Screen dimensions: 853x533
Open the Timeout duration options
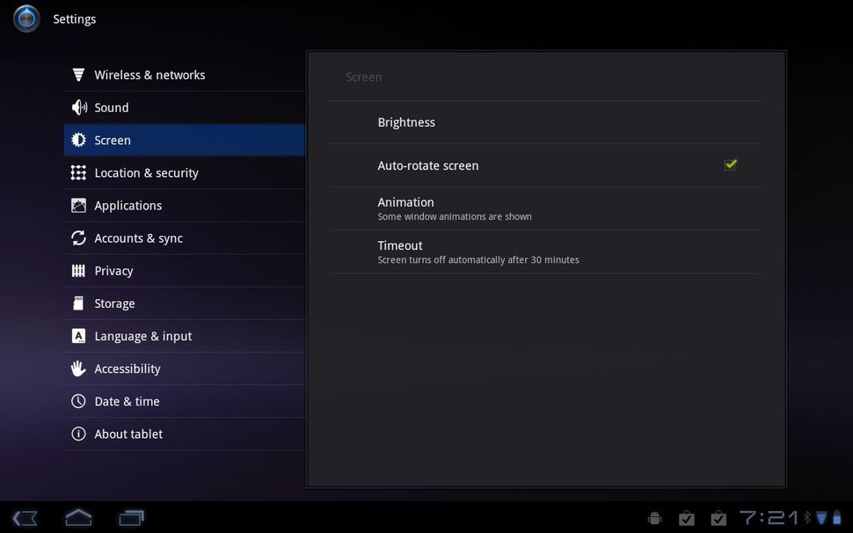click(x=545, y=252)
